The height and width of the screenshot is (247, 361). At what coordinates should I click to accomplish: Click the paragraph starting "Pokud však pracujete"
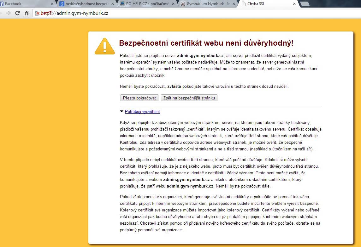pyautogui.click(x=220, y=213)
